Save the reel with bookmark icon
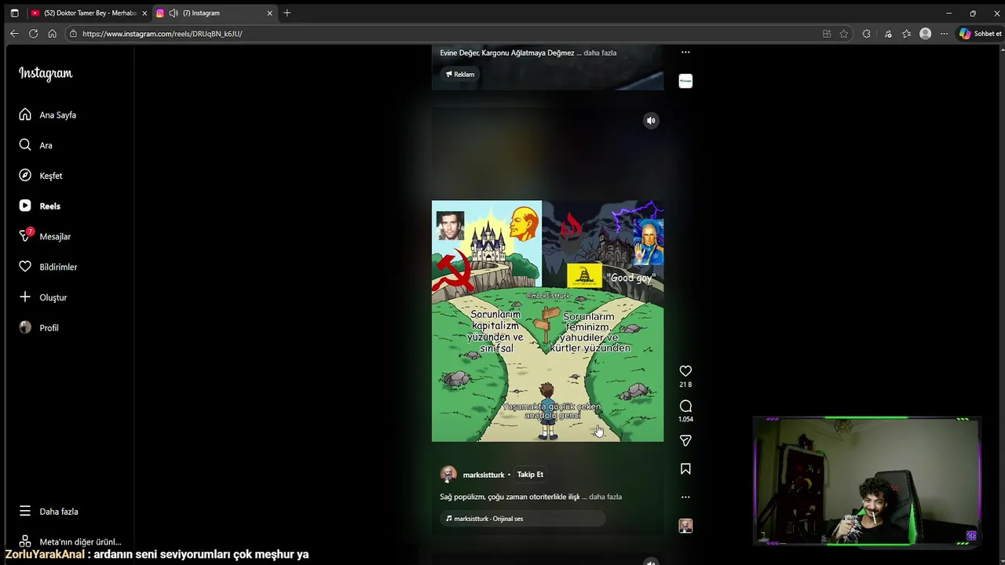Viewport: 1005px width, 565px height. (685, 468)
